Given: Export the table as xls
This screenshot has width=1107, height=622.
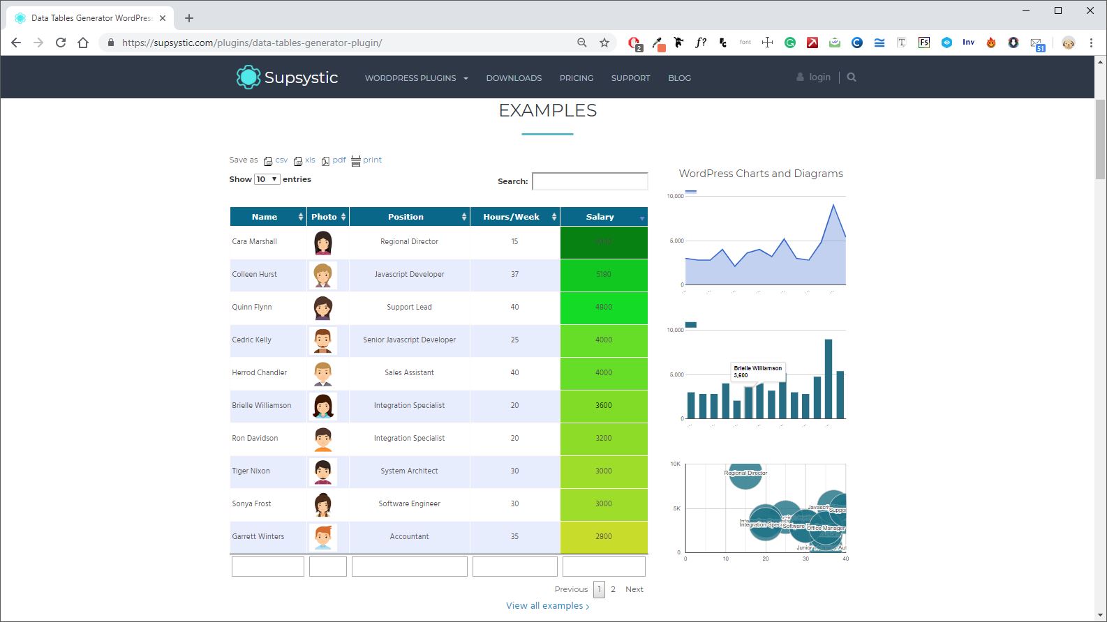Looking at the screenshot, I should click(x=298, y=161).
